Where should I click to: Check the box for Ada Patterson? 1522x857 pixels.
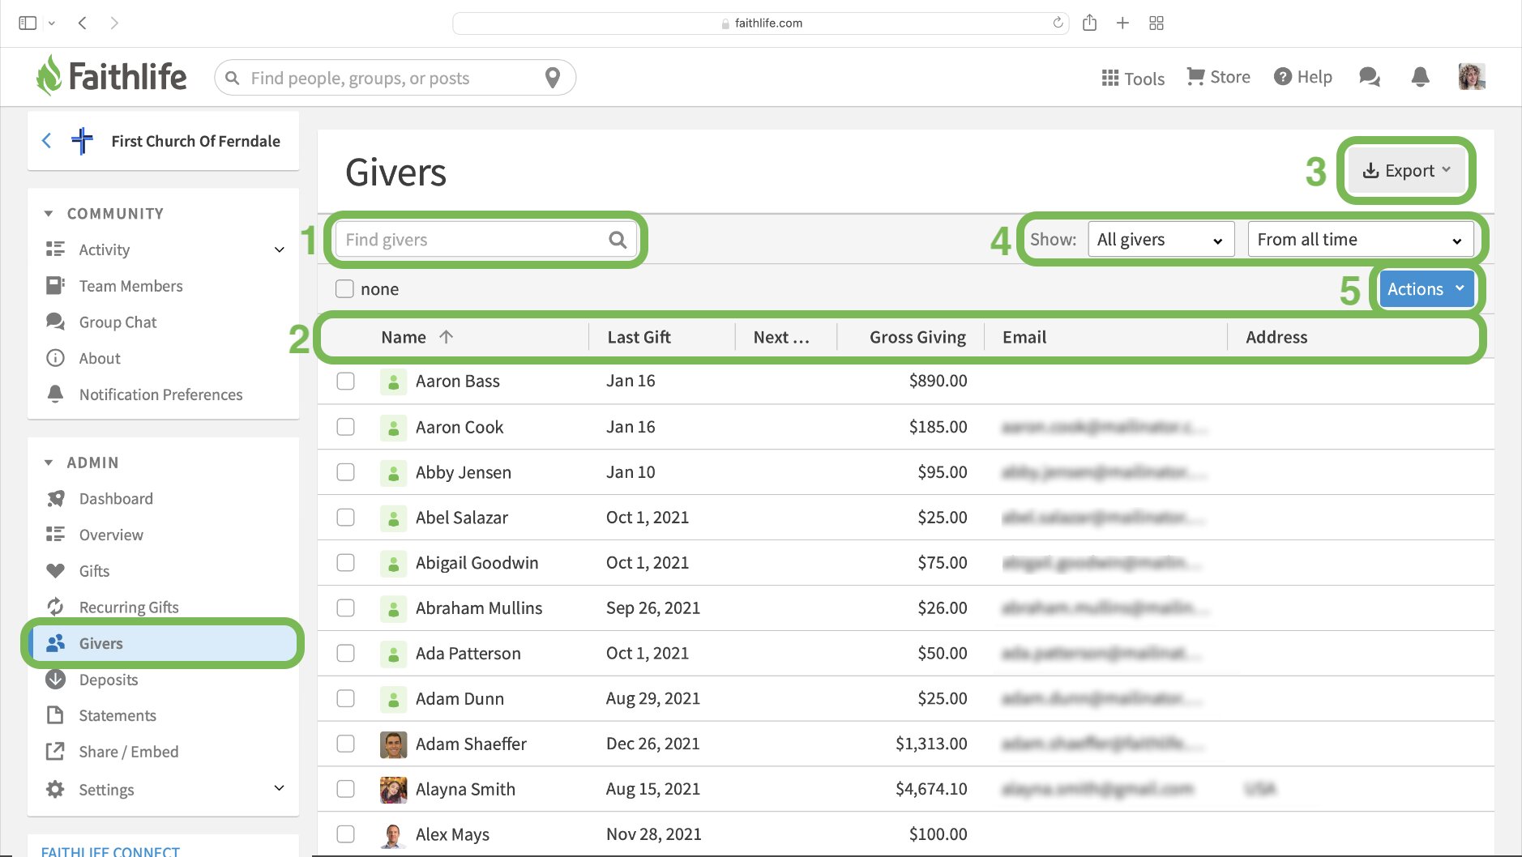[x=346, y=654]
